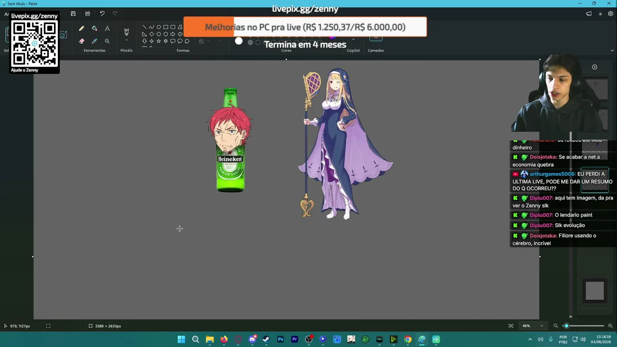Select the Pencil tool
The width and height of the screenshot is (617, 347).
pos(81,29)
